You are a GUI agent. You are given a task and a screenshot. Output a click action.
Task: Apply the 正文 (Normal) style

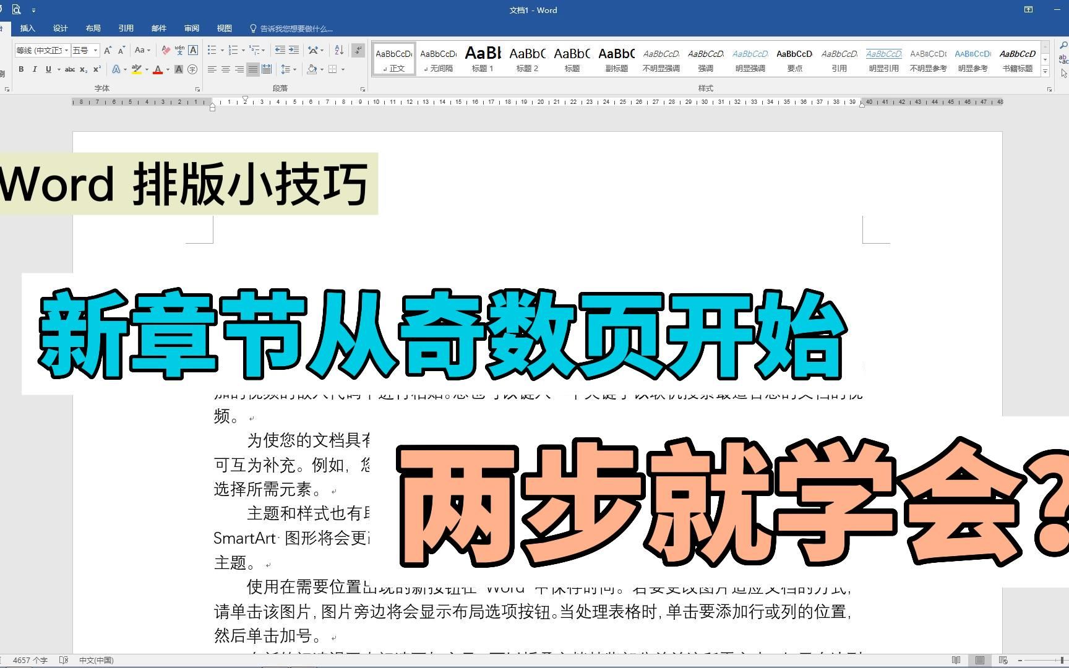(394, 59)
